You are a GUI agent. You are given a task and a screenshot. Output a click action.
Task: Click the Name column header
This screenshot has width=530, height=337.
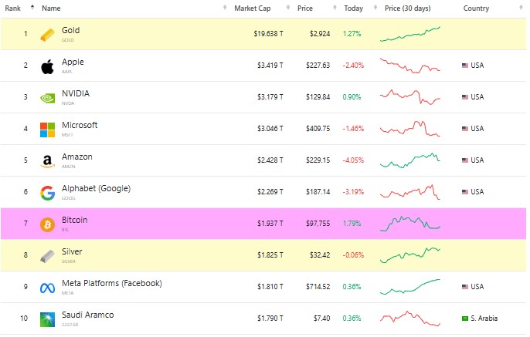(x=51, y=8)
